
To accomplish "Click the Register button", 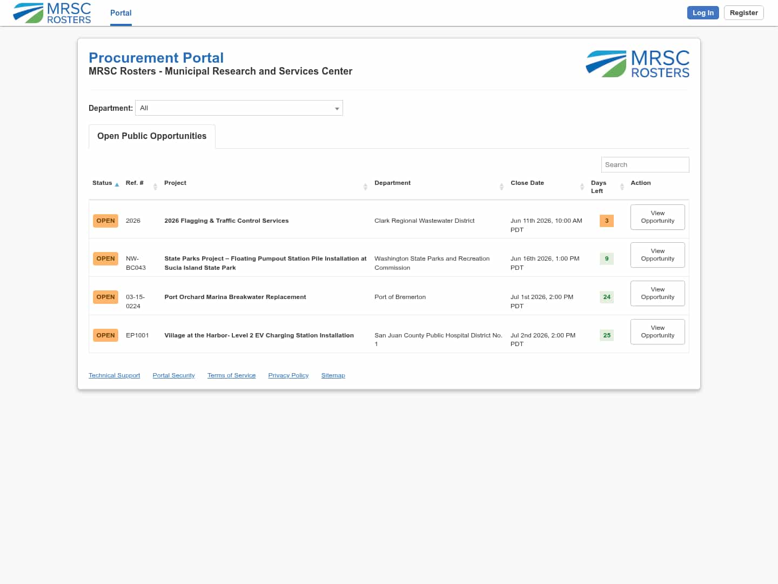I will point(743,13).
